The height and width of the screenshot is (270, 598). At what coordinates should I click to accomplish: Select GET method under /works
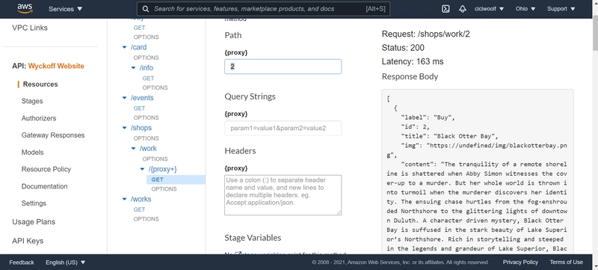(x=139, y=209)
